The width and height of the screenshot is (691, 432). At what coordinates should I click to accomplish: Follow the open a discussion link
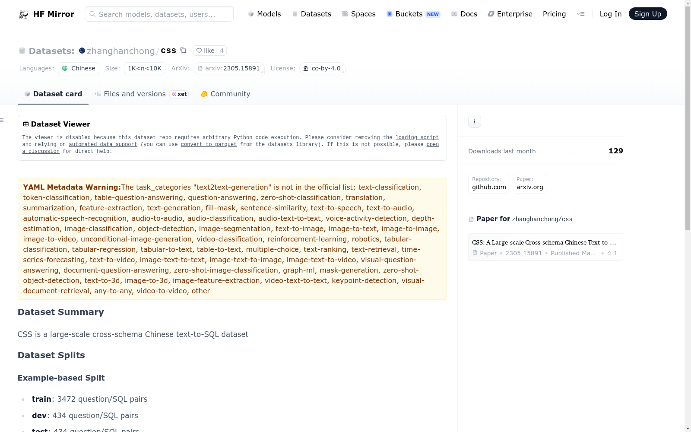(231, 148)
